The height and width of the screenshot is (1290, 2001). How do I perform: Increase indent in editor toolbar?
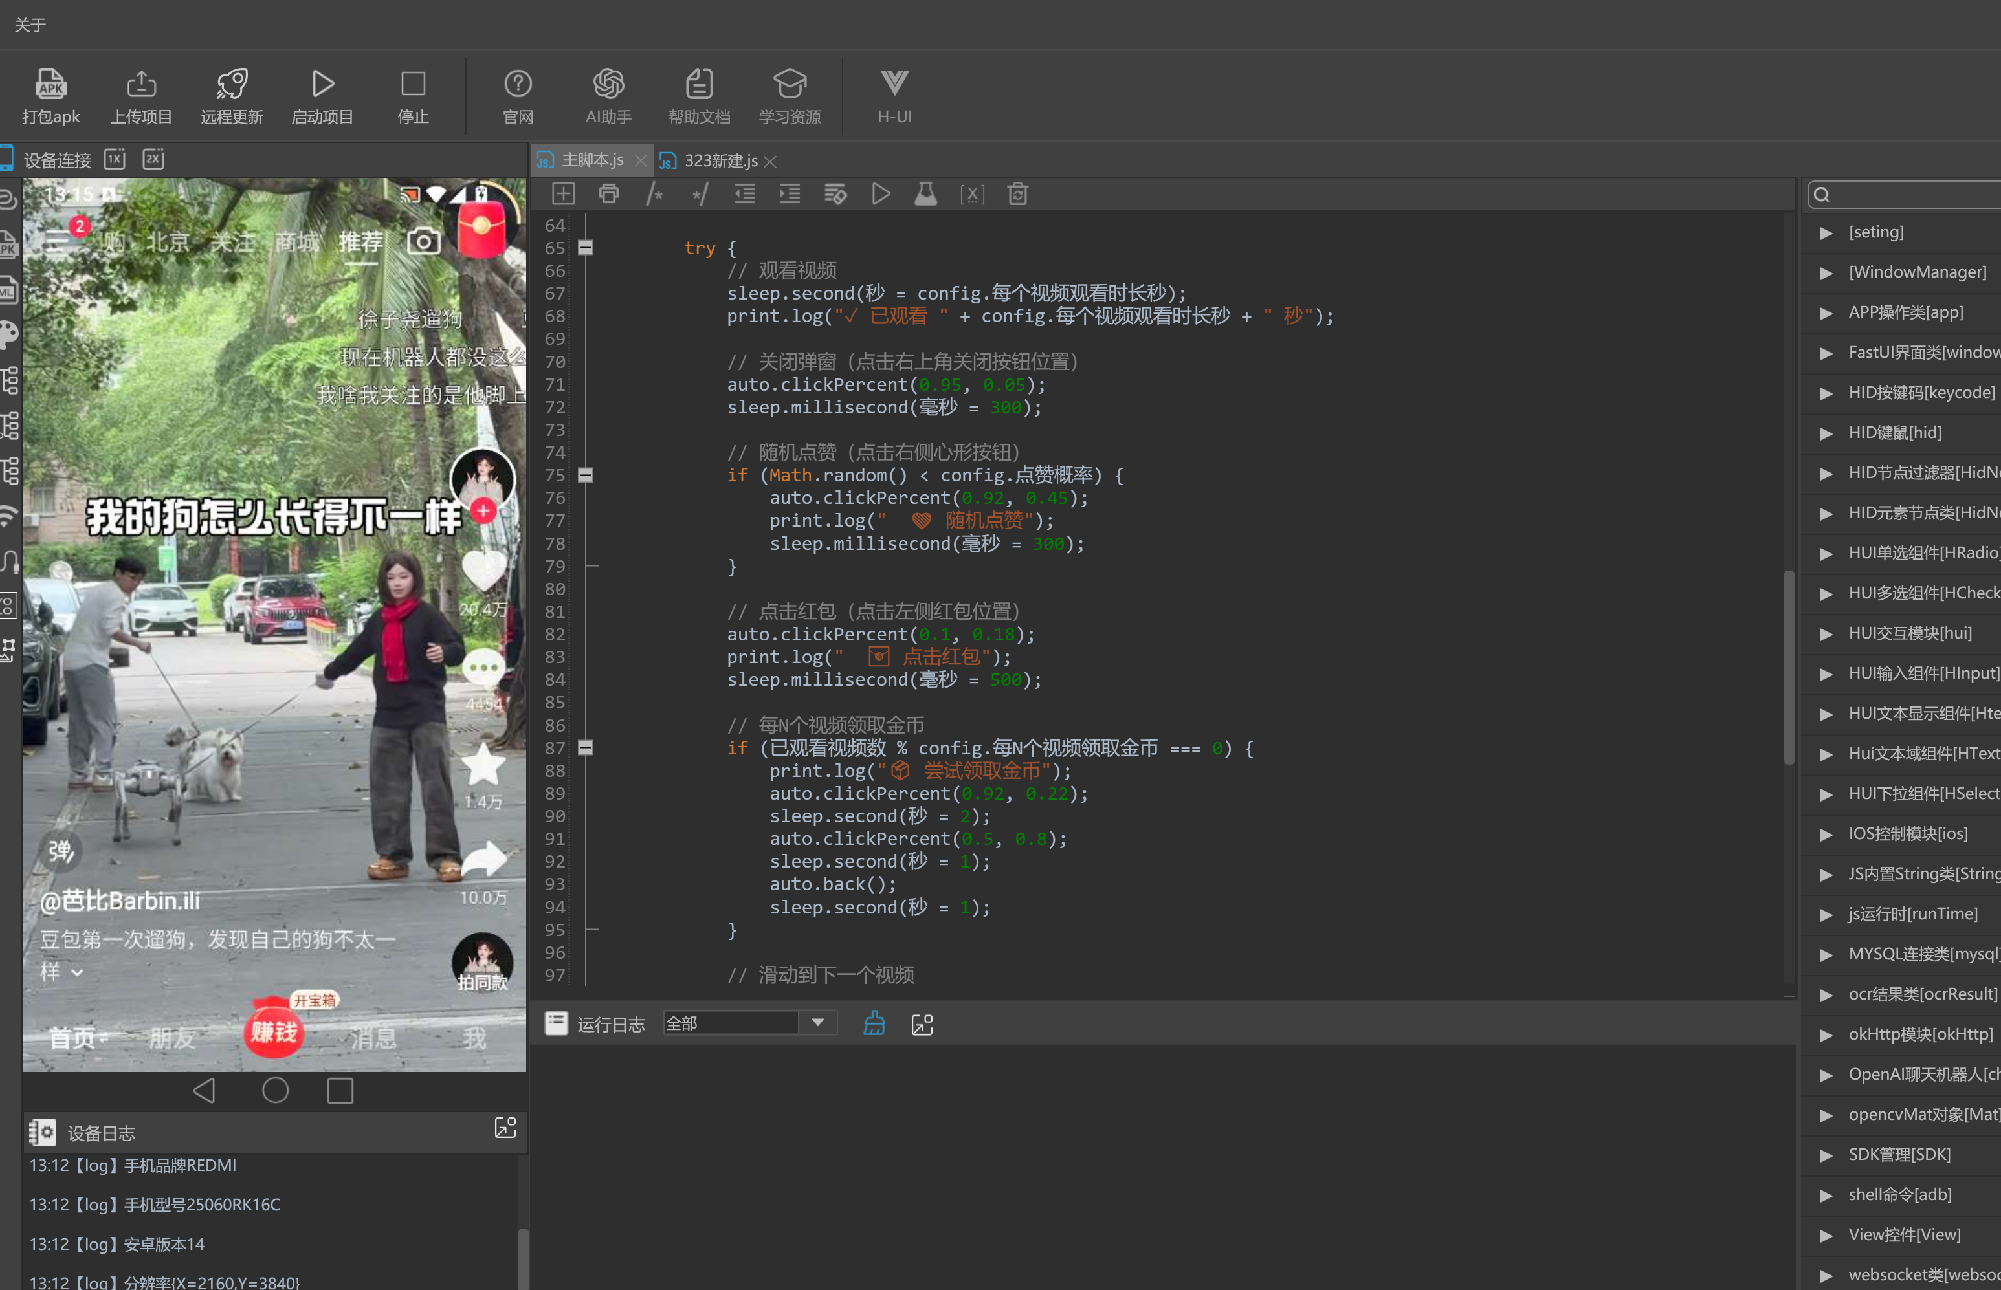pos(790,194)
